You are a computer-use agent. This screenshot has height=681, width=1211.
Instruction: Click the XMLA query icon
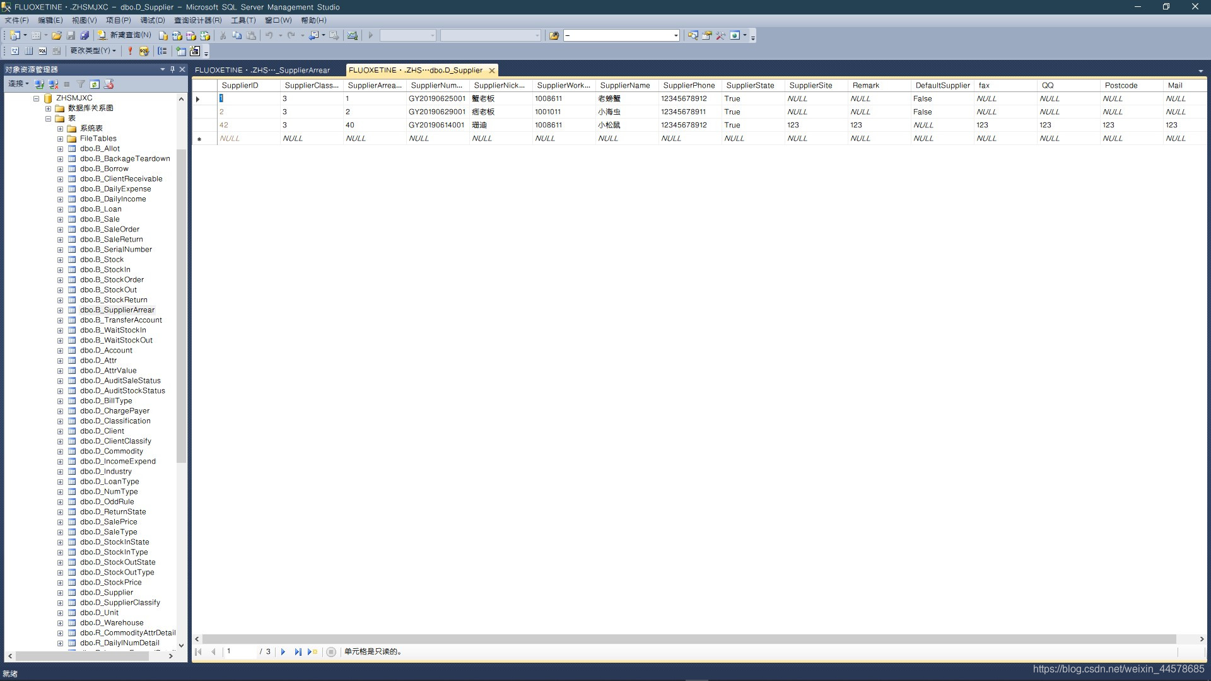tap(205, 35)
